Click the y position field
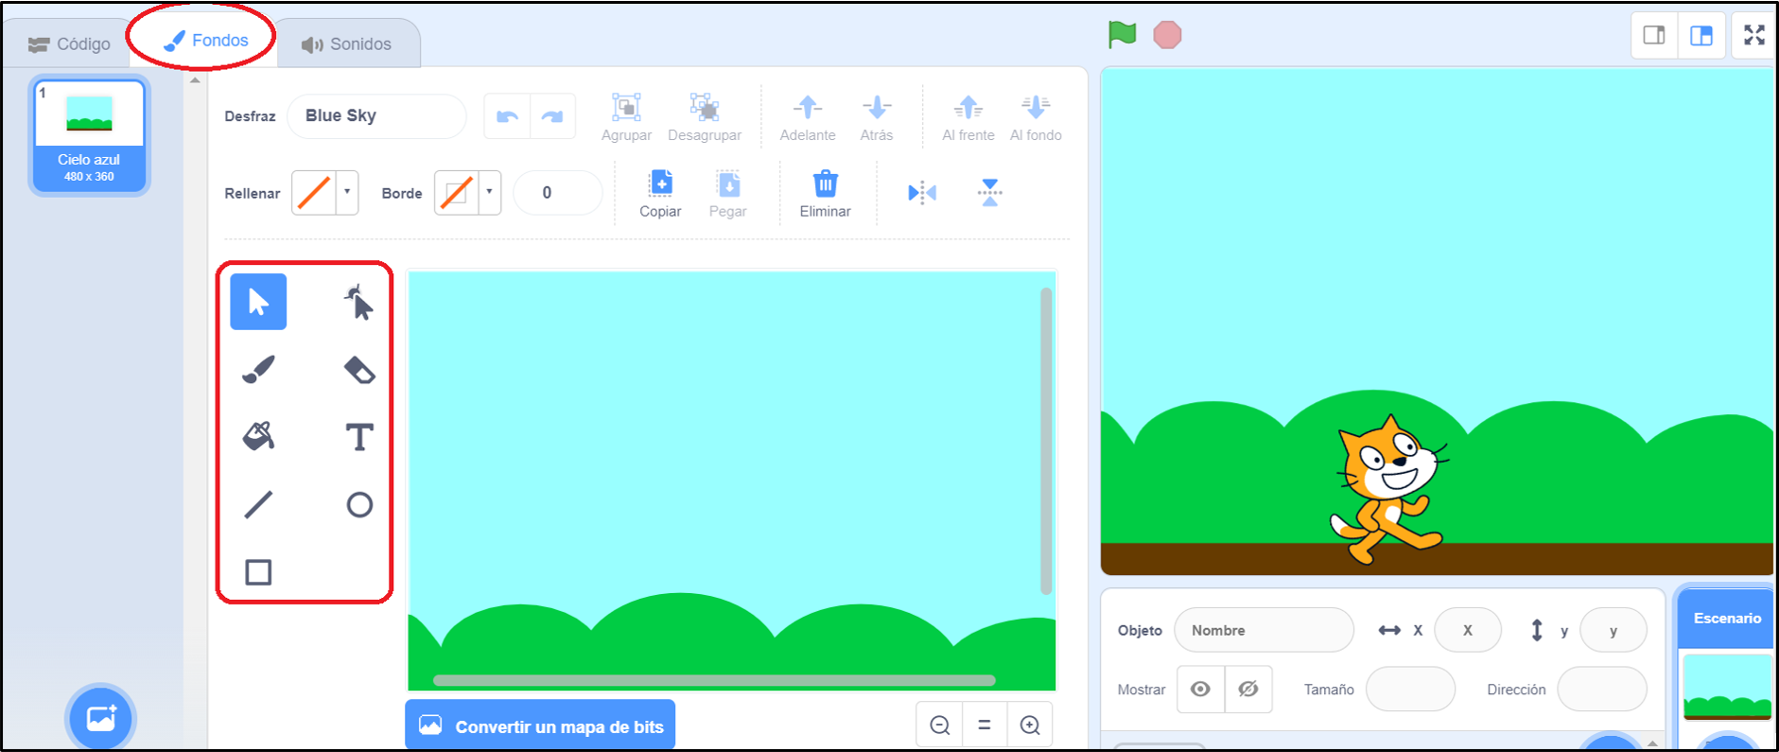The image size is (1779, 752). pos(1613,630)
